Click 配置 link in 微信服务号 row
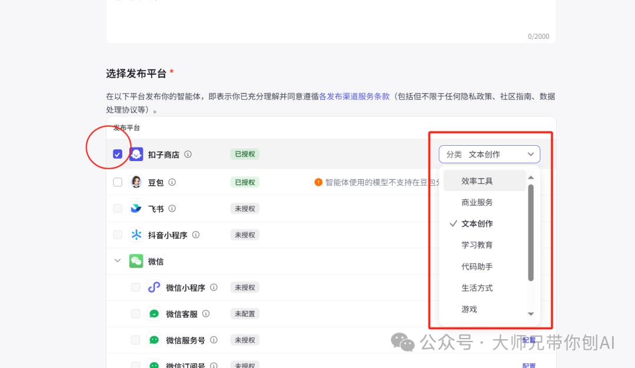The image size is (635, 368). tap(529, 340)
